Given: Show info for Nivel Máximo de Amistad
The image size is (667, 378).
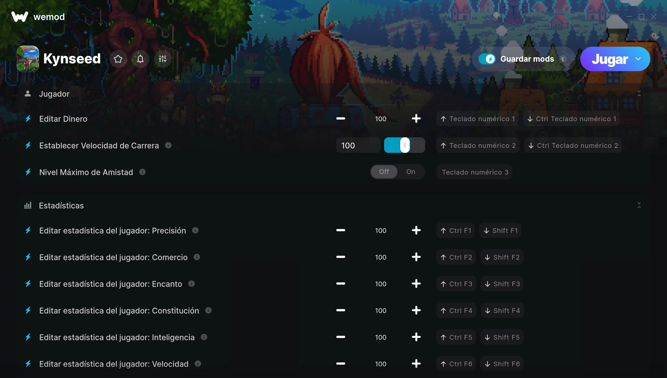Looking at the screenshot, I should (x=142, y=172).
